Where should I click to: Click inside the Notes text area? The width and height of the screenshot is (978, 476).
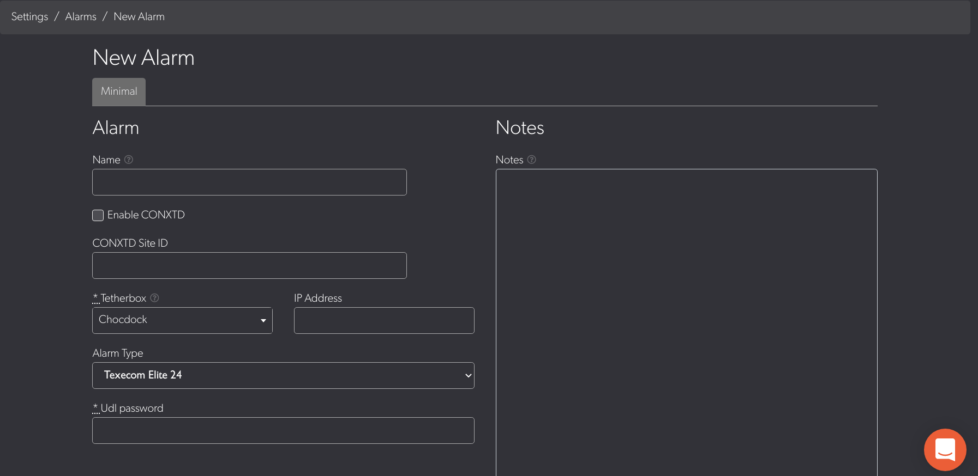686,321
